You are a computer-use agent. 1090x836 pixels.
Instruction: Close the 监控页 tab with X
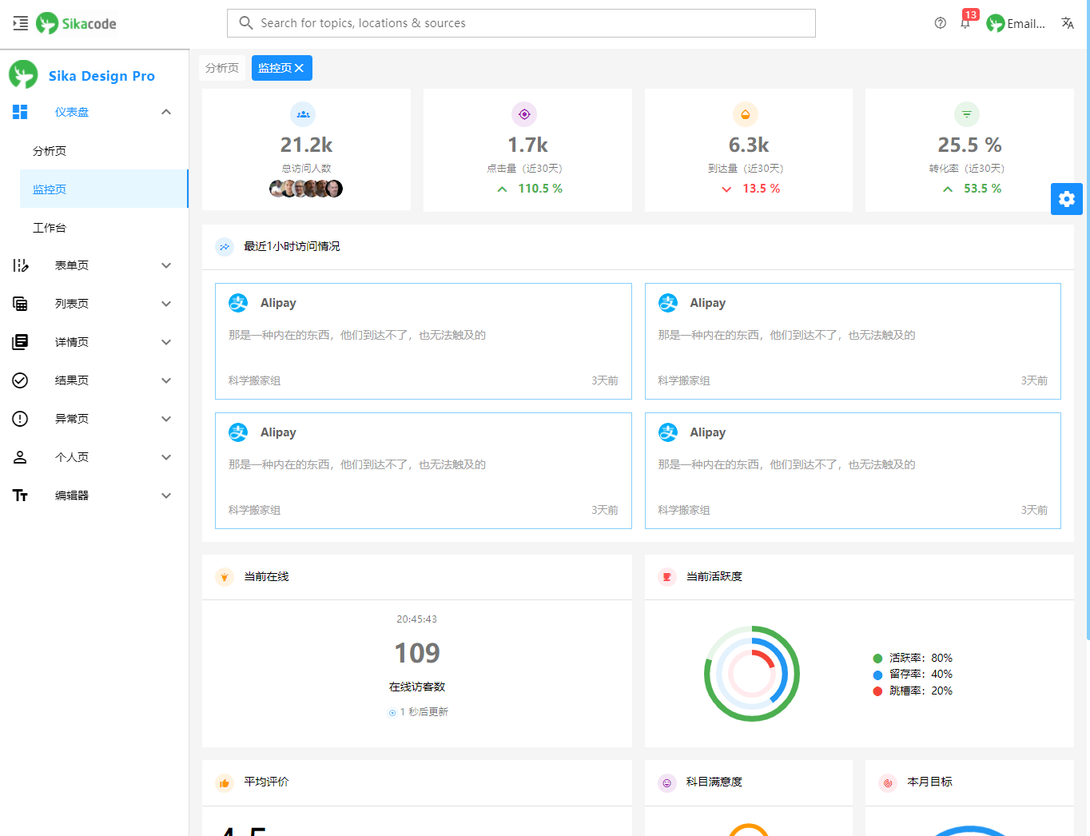(300, 68)
